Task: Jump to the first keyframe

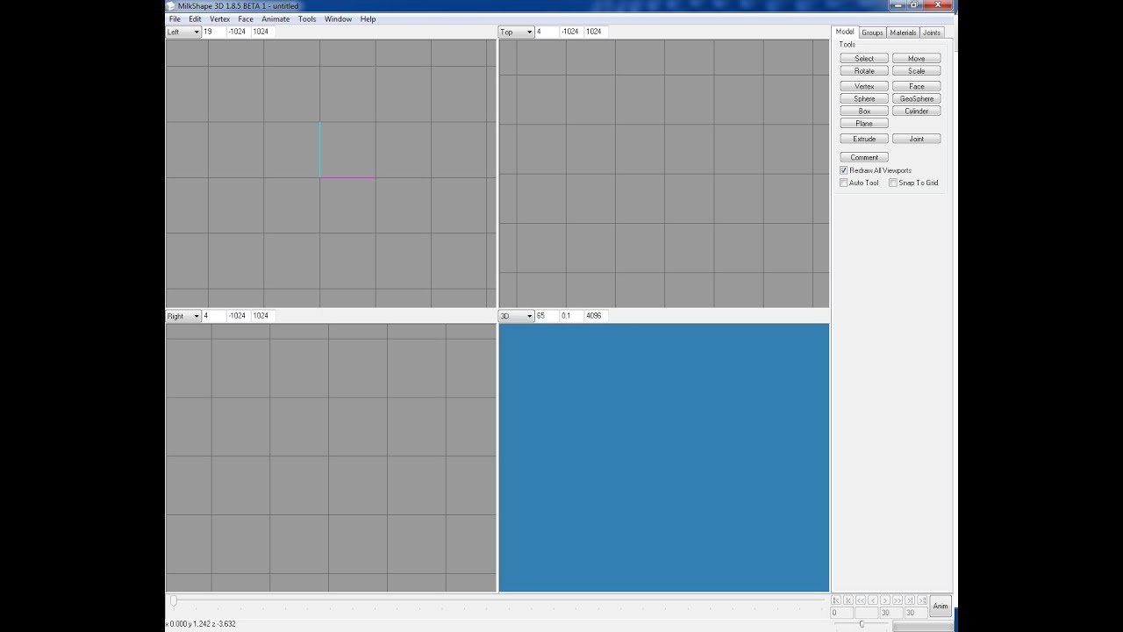Action: pos(836,600)
